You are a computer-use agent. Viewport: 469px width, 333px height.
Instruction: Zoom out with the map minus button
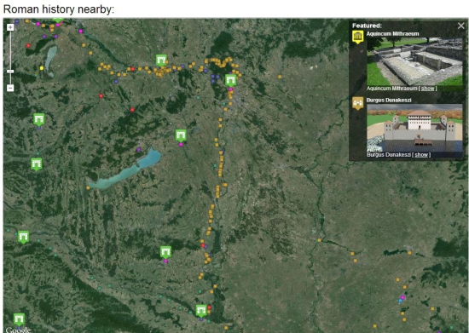[10, 88]
